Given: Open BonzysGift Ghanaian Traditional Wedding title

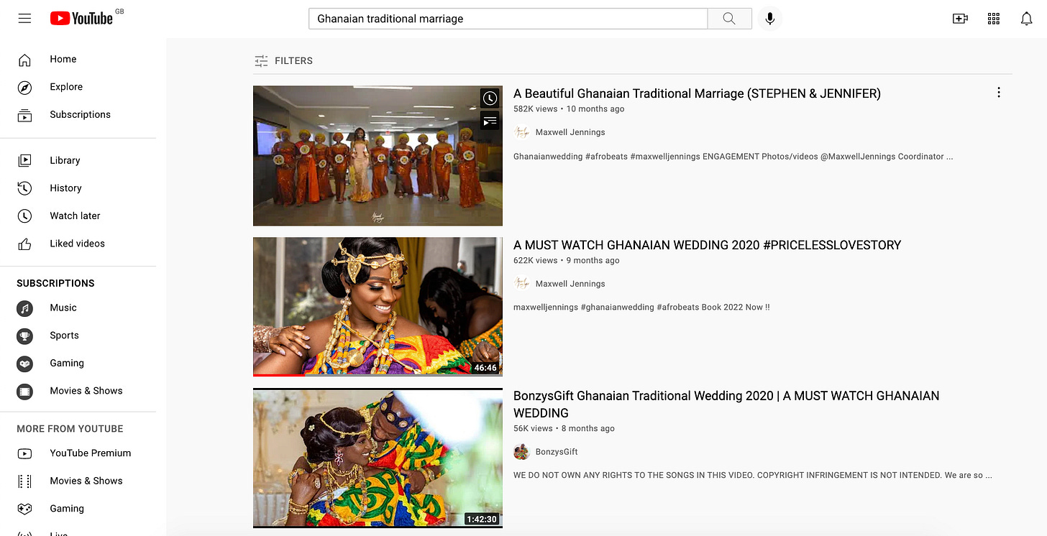Looking at the screenshot, I should coord(726,405).
